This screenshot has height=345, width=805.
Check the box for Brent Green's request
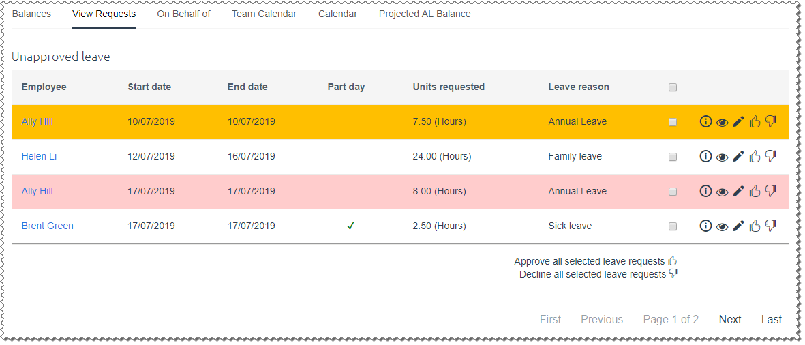click(x=673, y=226)
